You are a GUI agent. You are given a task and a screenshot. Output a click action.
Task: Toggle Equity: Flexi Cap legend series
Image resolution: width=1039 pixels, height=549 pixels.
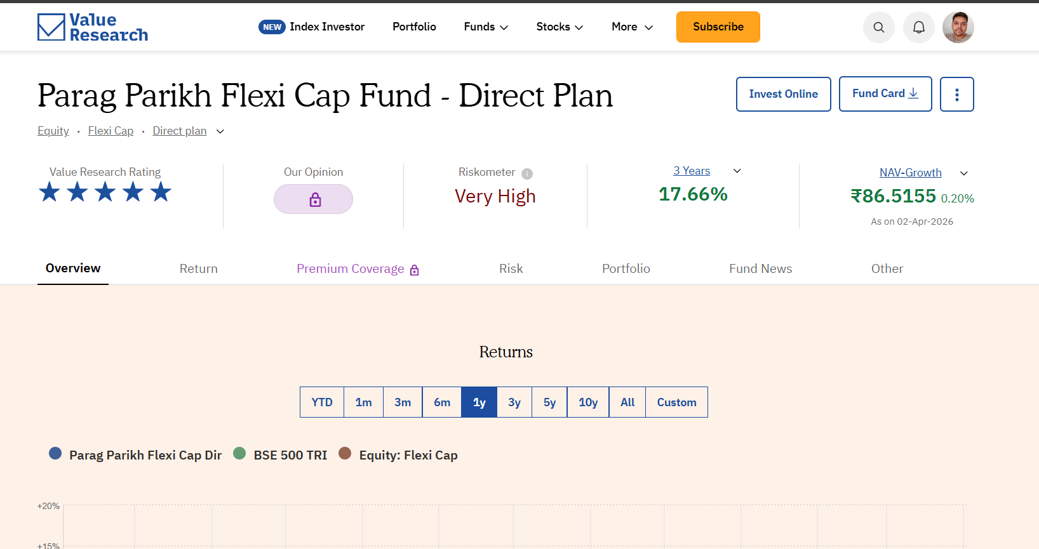click(x=398, y=454)
